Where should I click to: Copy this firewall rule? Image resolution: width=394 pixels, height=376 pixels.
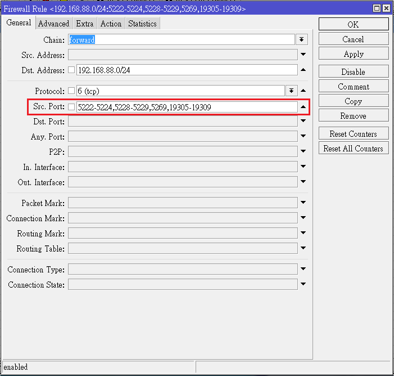click(x=354, y=101)
